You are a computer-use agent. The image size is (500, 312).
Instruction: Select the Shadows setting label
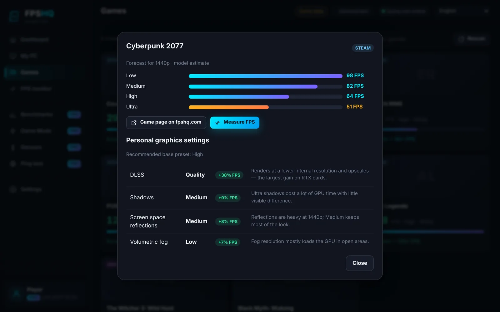[x=142, y=197]
